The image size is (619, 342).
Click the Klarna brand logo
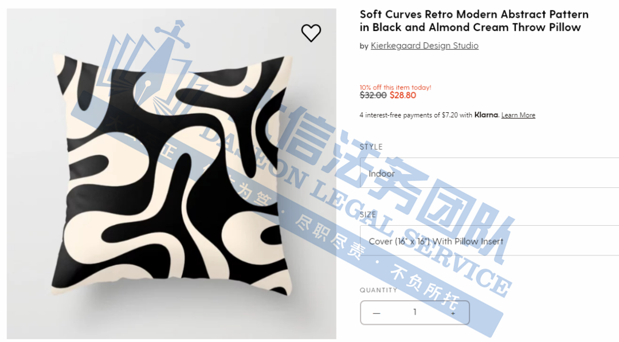[x=486, y=115]
